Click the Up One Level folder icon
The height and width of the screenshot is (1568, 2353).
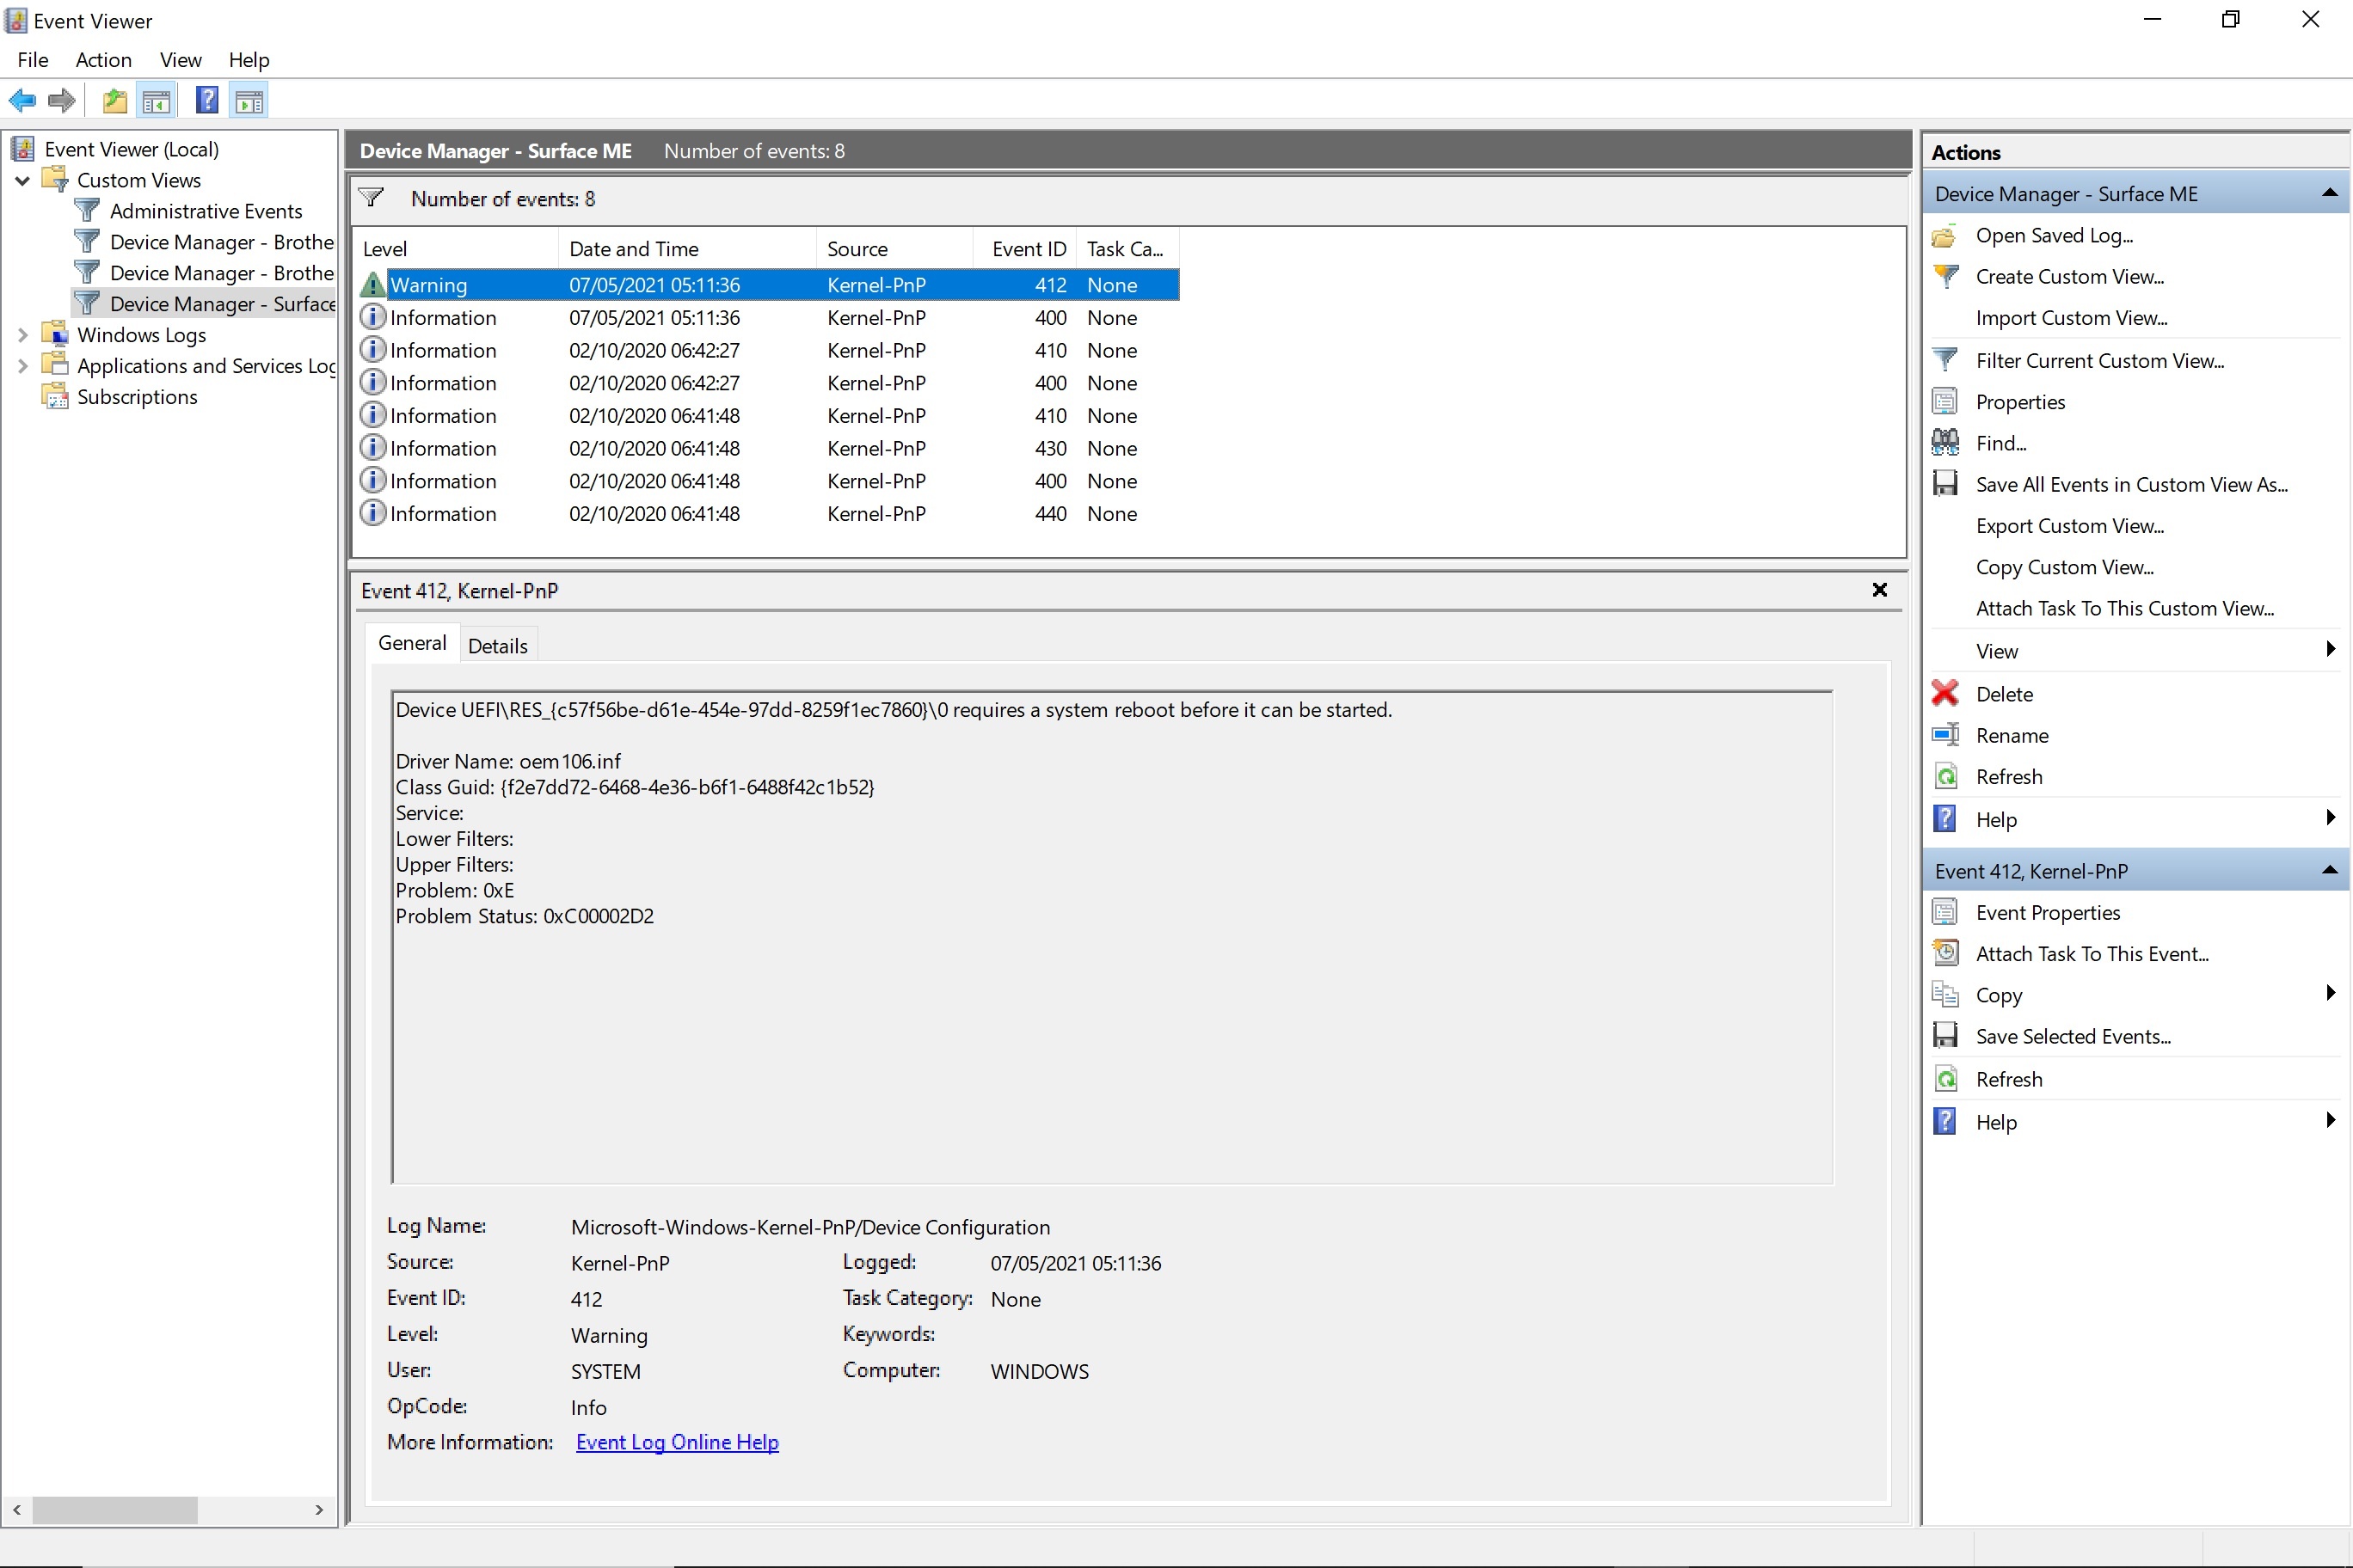(115, 101)
